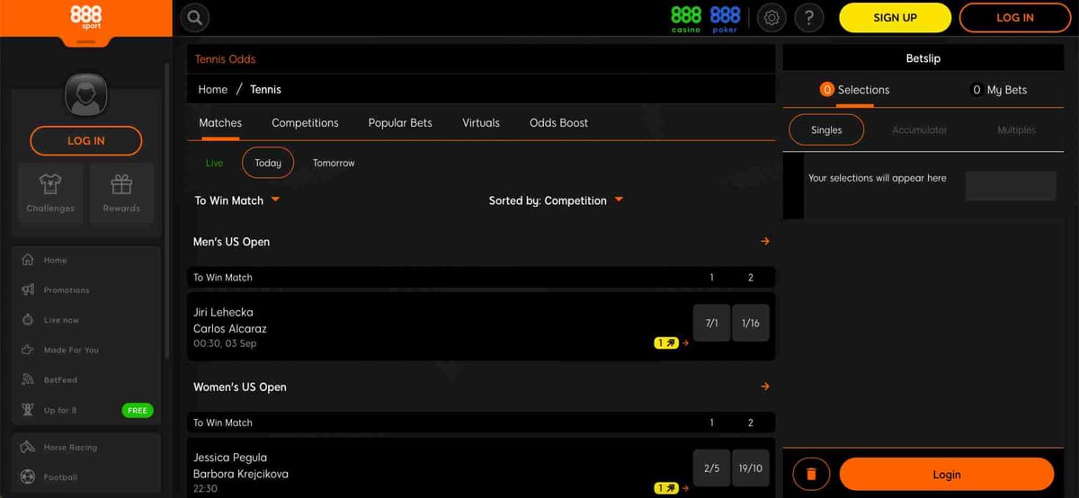Bet Jessica Pegula at 2/5
Image resolution: width=1079 pixels, height=498 pixels.
coord(711,468)
